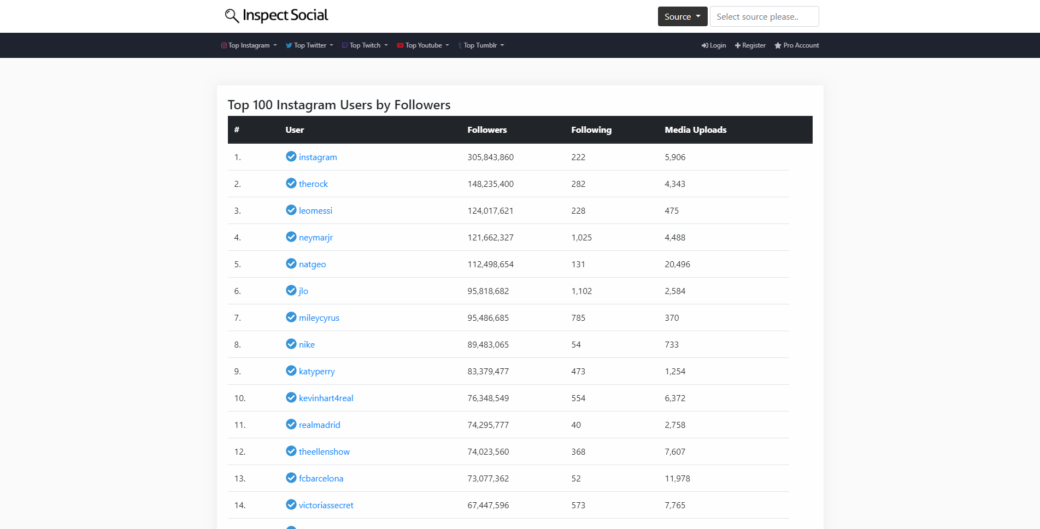
Task: Open the Source dropdown
Action: point(682,16)
